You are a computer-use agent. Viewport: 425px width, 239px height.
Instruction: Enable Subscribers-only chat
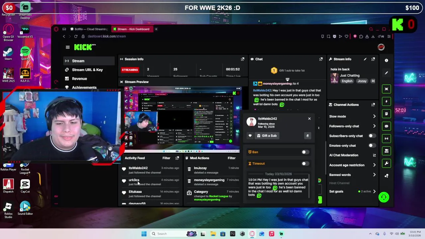(372, 136)
